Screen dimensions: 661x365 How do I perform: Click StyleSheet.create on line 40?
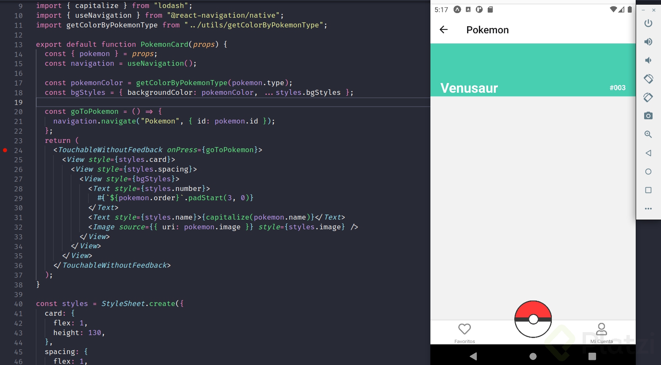pyautogui.click(x=138, y=303)
